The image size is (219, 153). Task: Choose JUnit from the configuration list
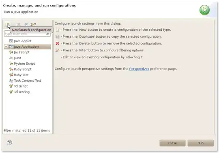[x=15, y=58]
